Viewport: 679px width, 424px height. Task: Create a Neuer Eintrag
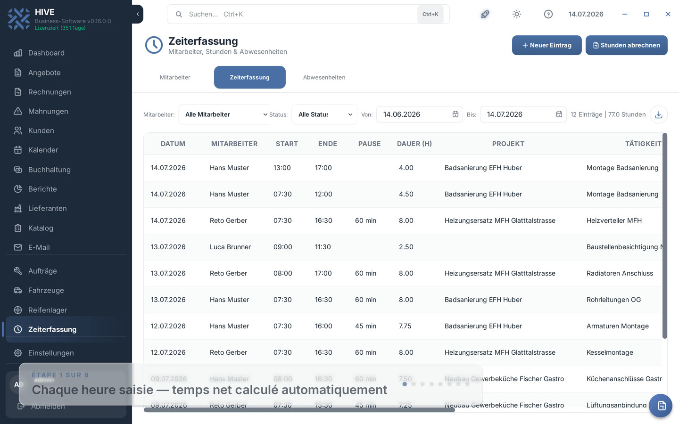tap(547, 45)
